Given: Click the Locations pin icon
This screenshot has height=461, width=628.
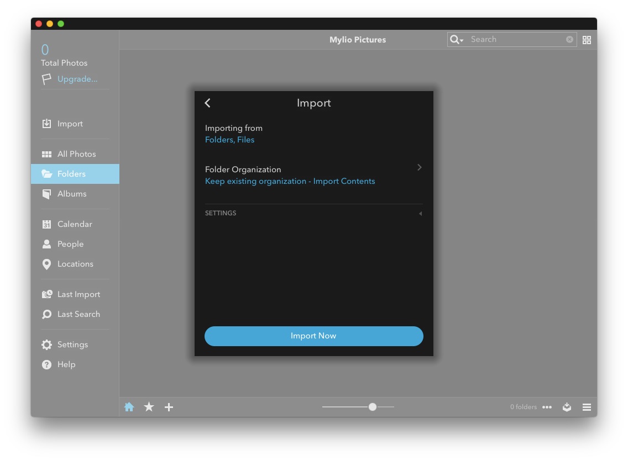Looking at the screenshot, I should [46, 264].
